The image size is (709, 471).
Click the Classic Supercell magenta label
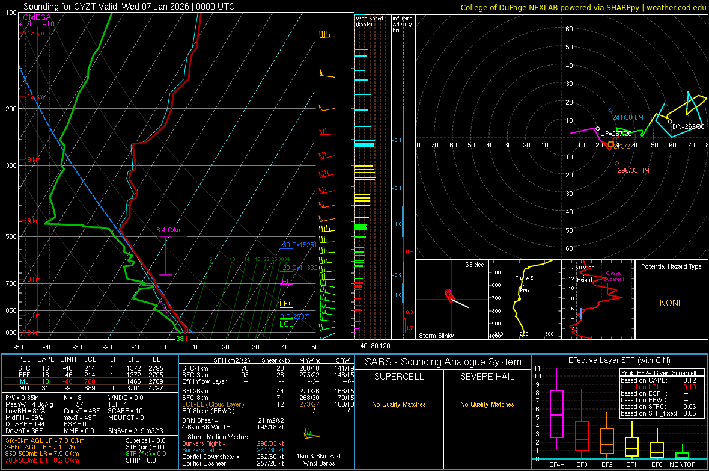[614, 276]
